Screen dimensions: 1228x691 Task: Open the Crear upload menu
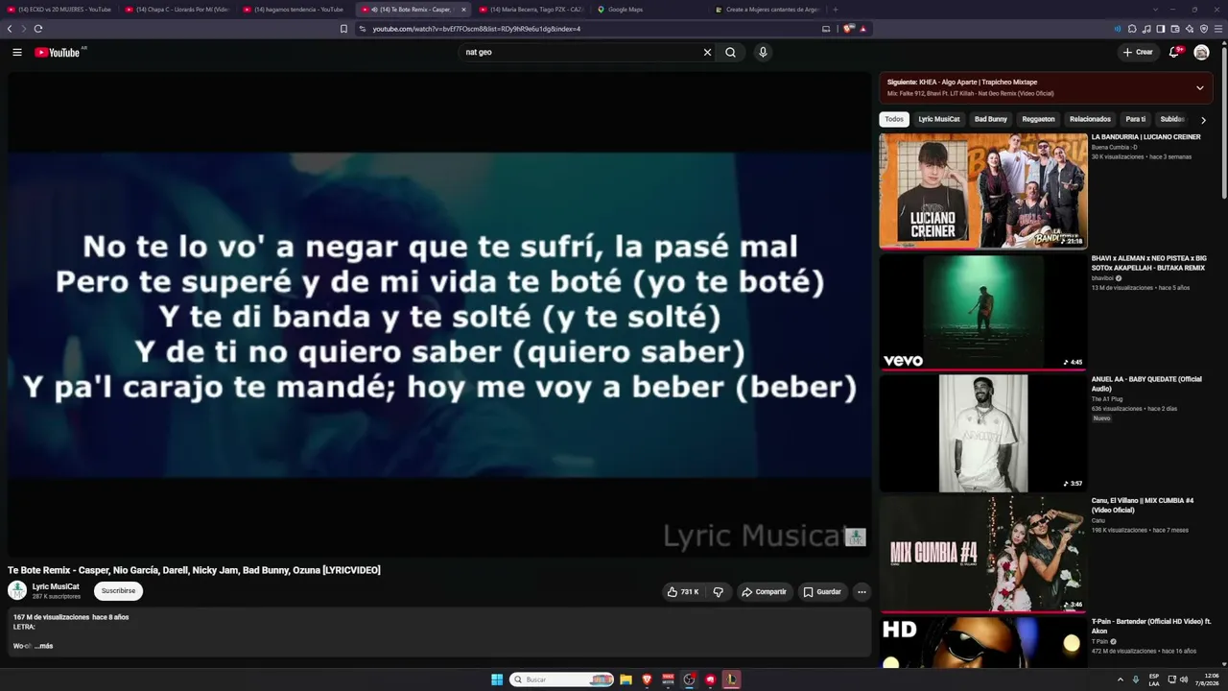point(1138,53)
